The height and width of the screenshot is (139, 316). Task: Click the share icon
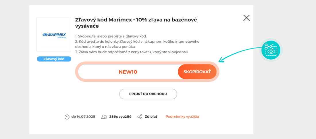point(140,117)
